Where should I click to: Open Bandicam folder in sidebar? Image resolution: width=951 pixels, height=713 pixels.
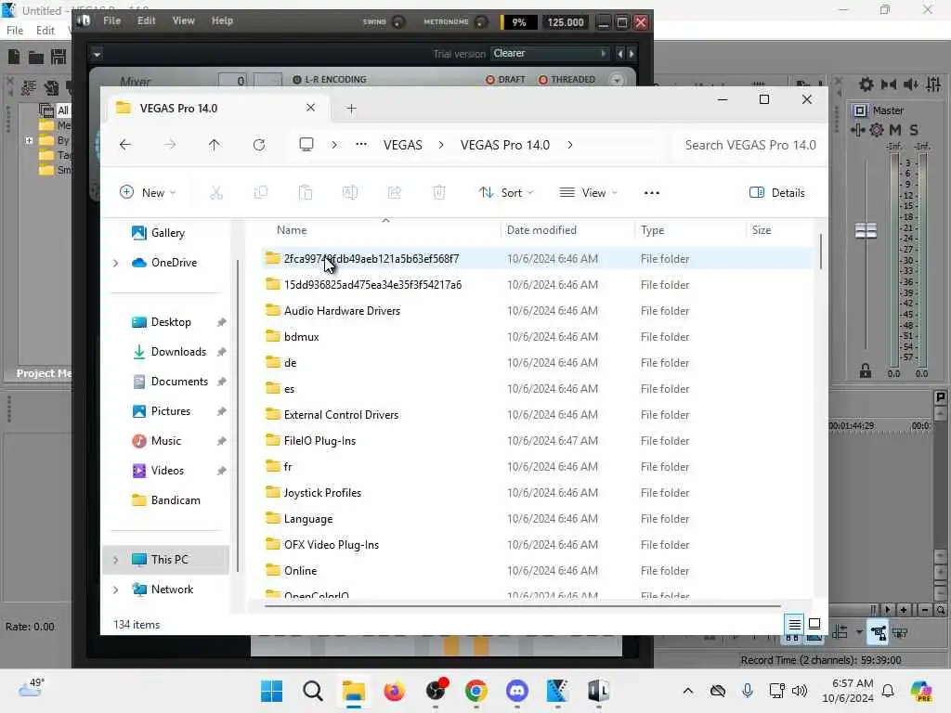tap(176, 500)
